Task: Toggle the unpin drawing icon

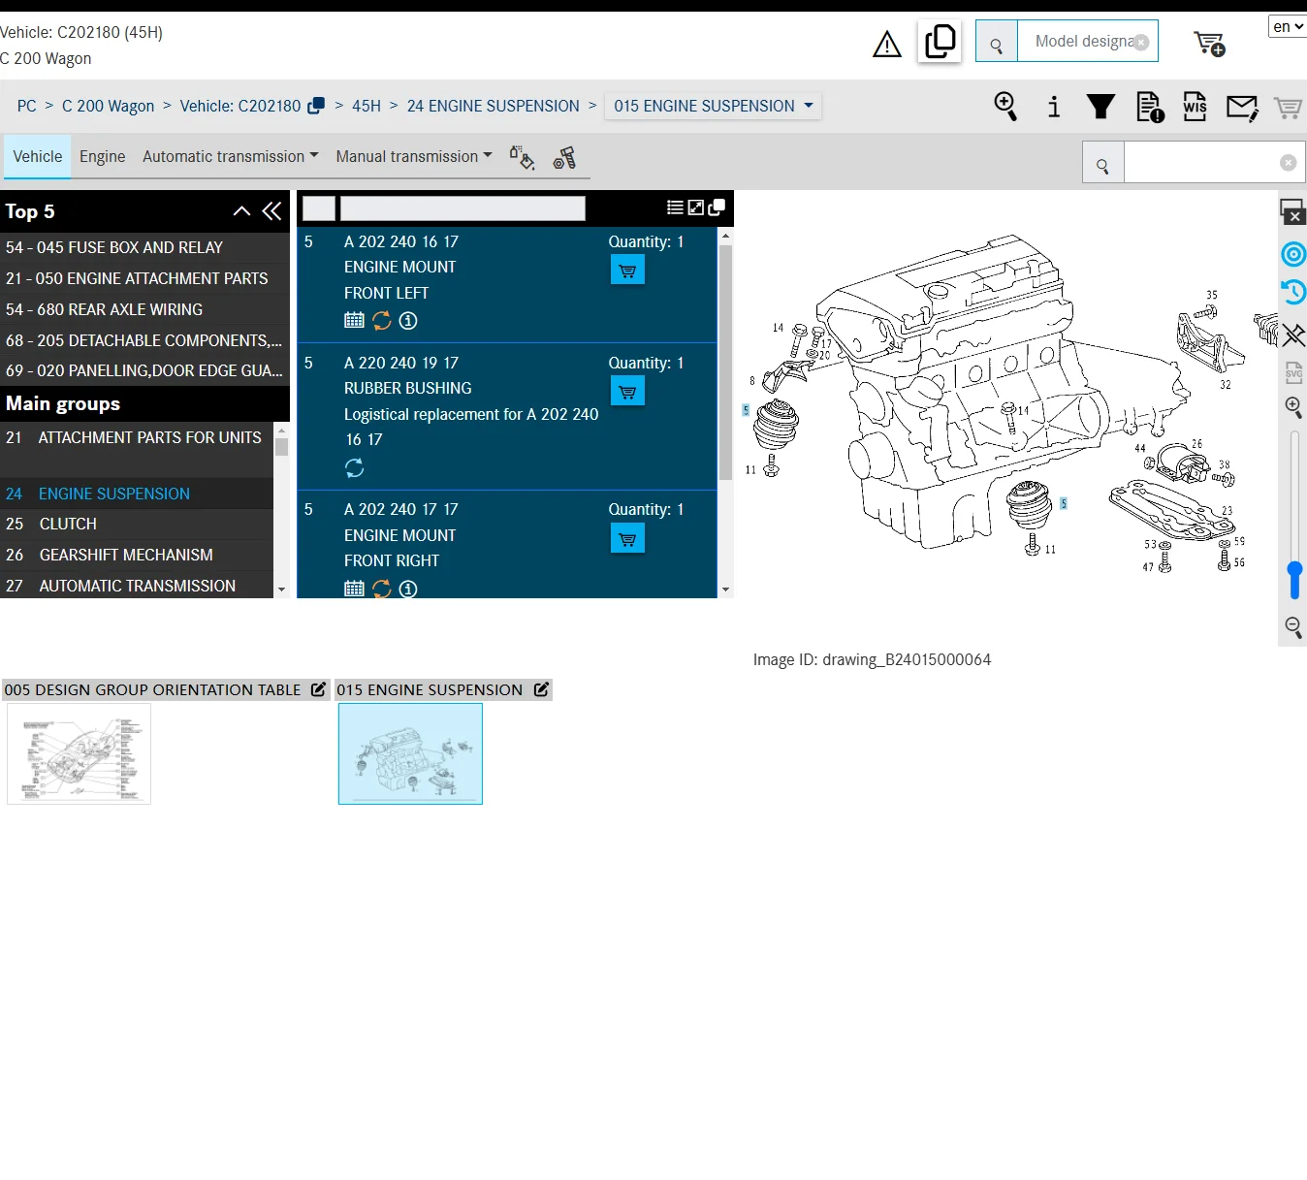Action: pyautogui.click(x=1293, y=335)
